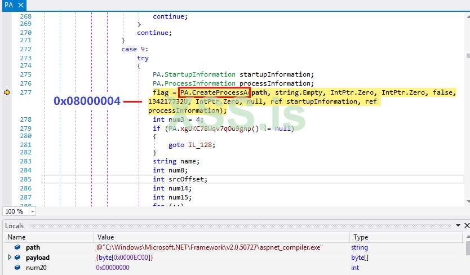The height and width of the screenshot is (275, 470).
Task: Click the ProcessInformation type on line 276
Action: tap(200, 83)
